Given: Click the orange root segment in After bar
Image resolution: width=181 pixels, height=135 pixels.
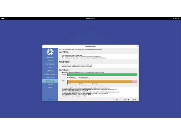Looking at the screenshot, I should (x=100, y=81).
